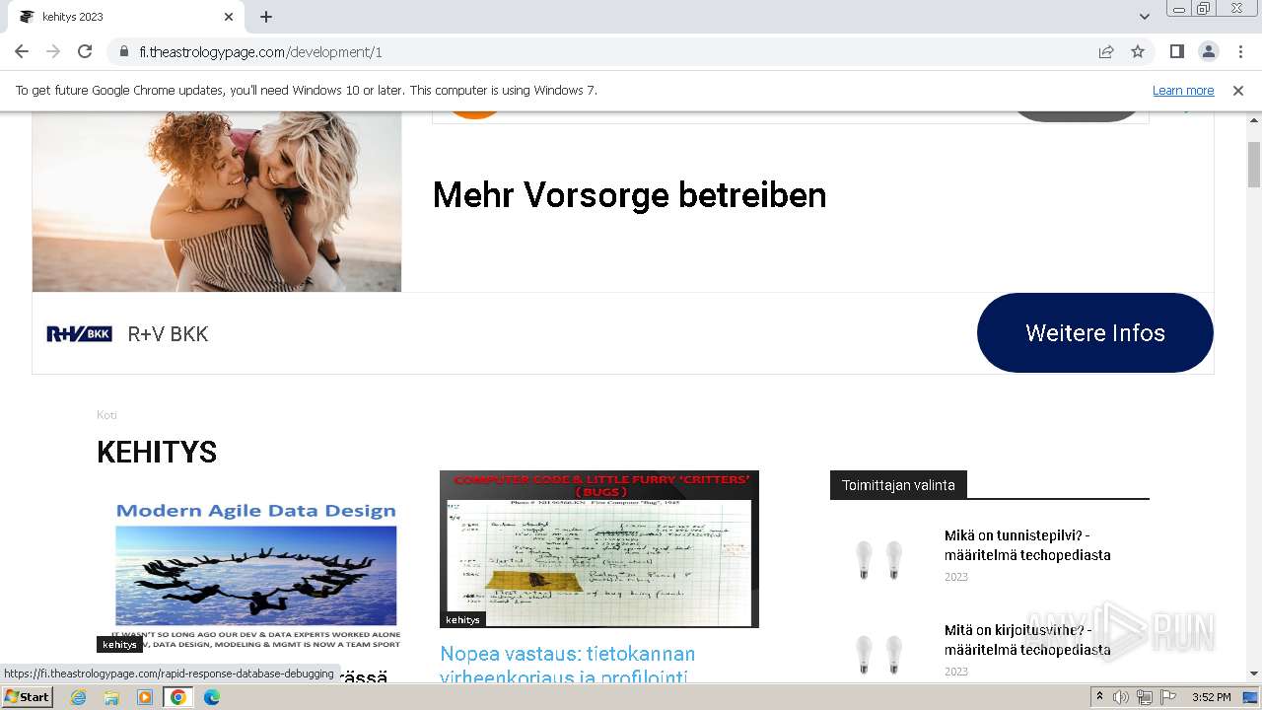Reload the current page
The image size is (1262, 710).
[85, 51]
